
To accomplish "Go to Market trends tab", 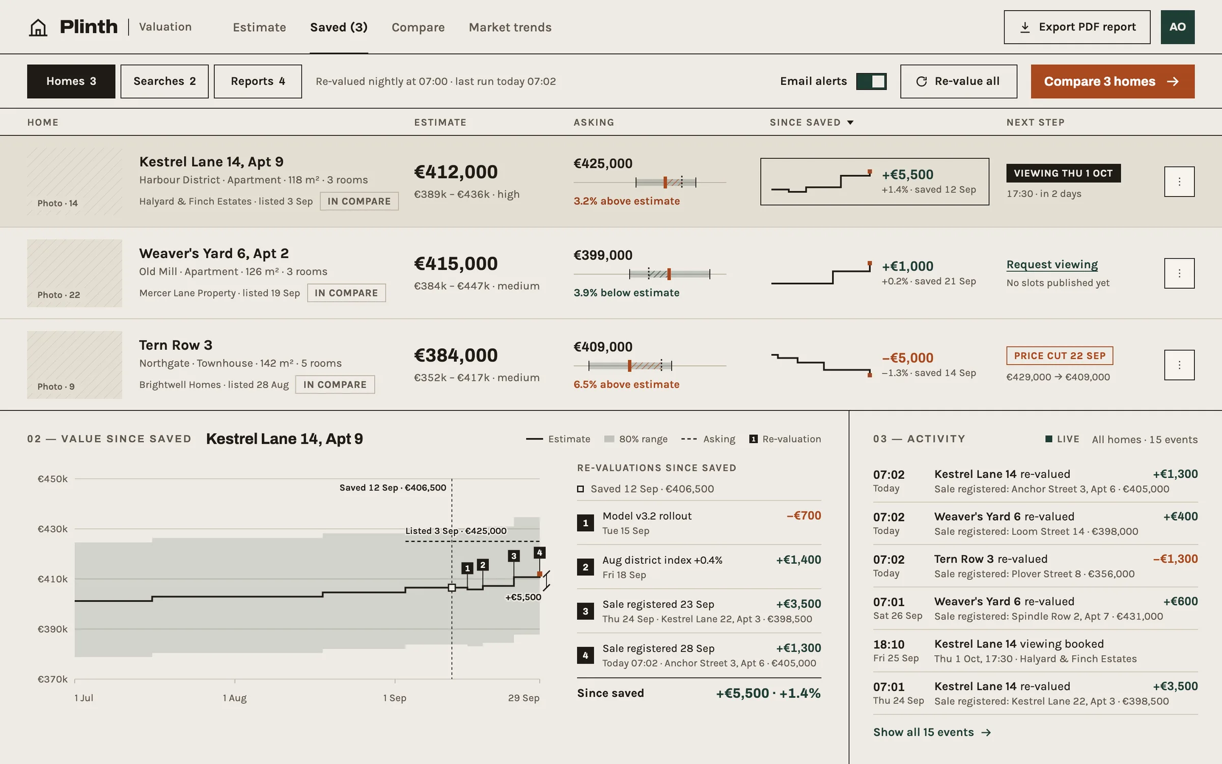I will [510, 27].
